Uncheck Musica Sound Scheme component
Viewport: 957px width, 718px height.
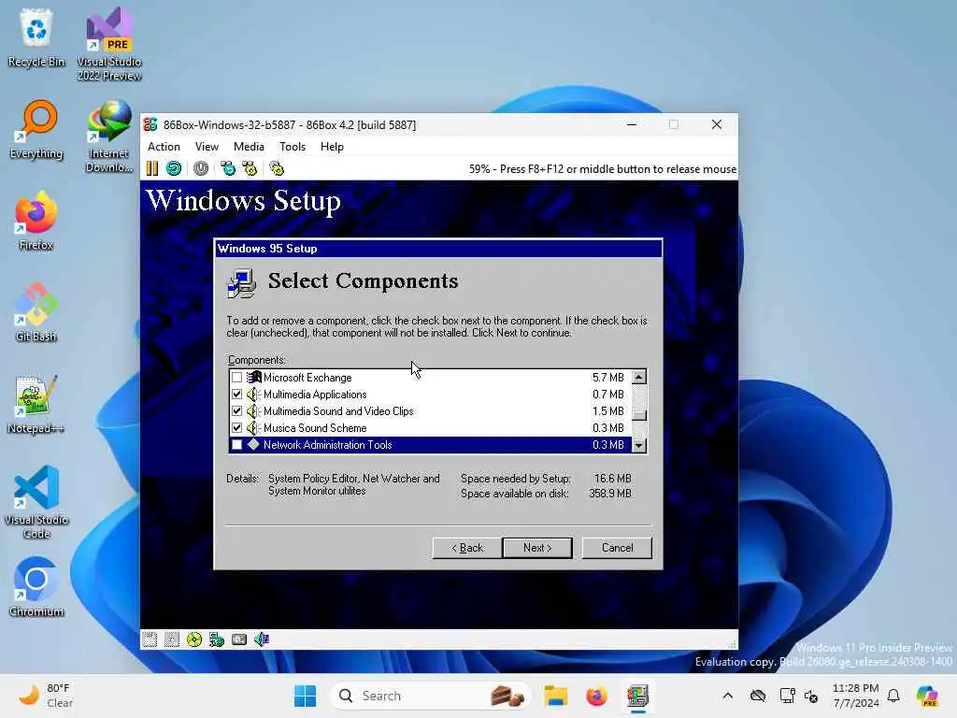(x=236, y=428)
